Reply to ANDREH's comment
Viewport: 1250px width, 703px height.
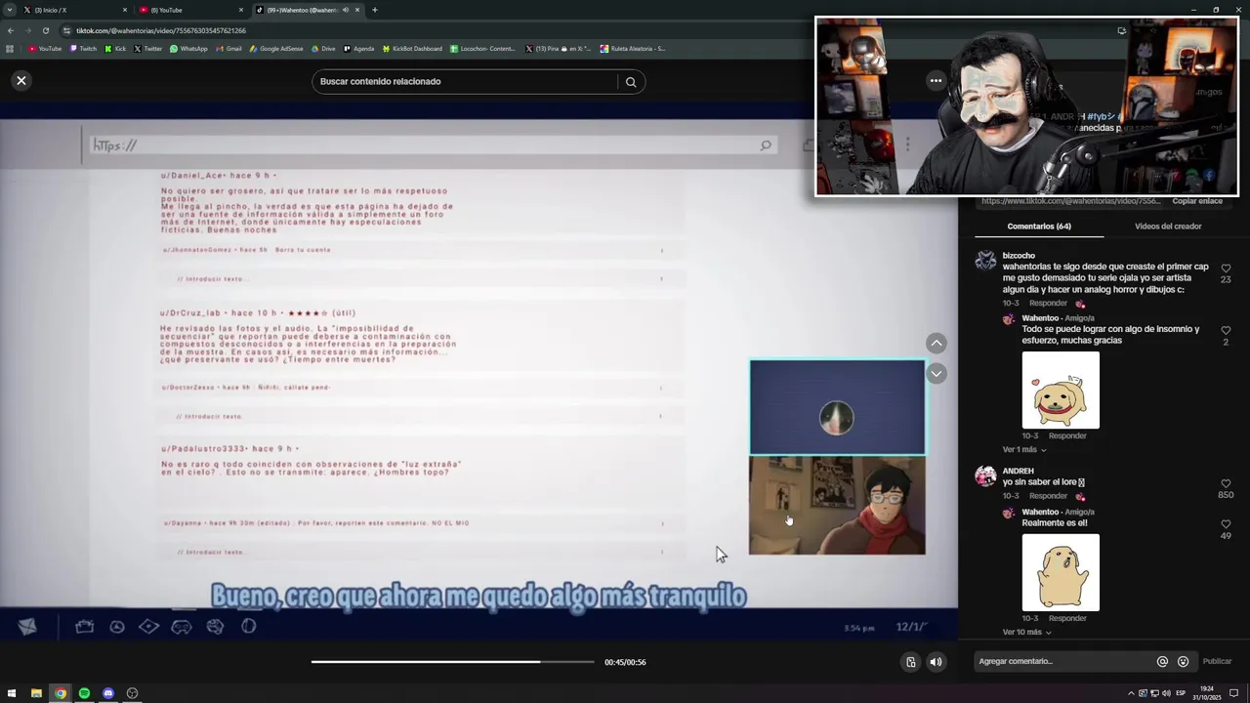tap(1048, 496)
